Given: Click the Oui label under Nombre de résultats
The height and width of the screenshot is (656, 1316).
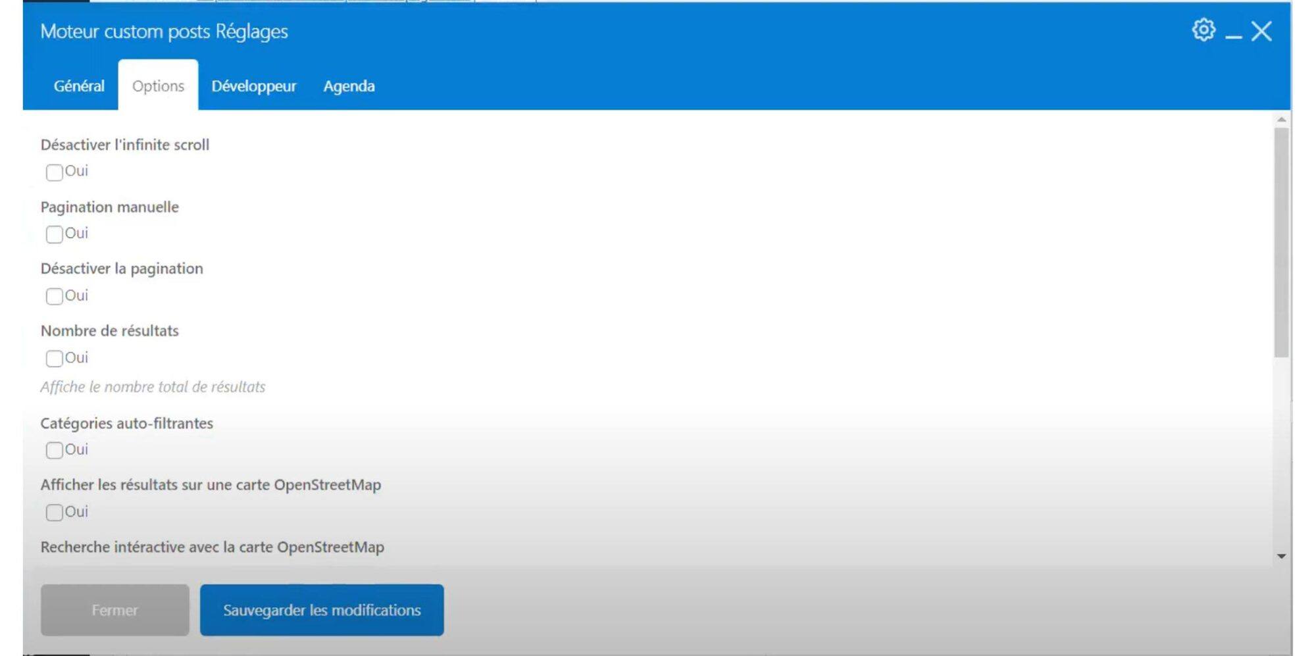Looking at the screenshot, I should [76, 357].
